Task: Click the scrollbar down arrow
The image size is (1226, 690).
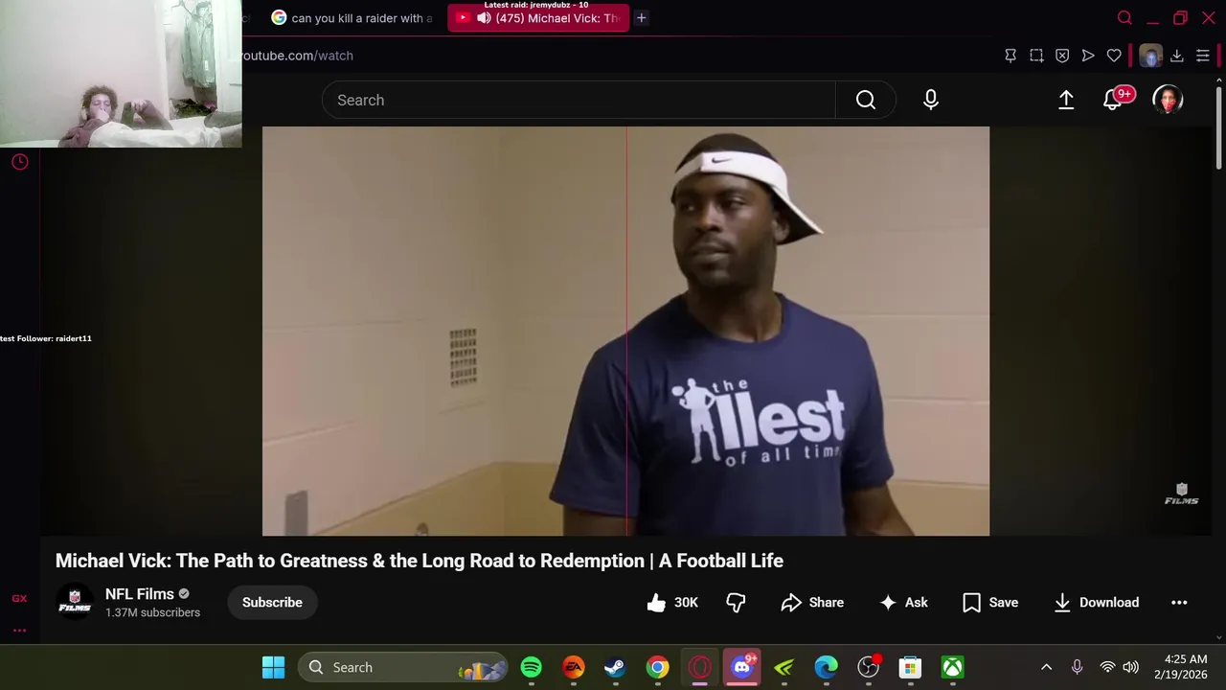Action: (x=1218, y=637)
